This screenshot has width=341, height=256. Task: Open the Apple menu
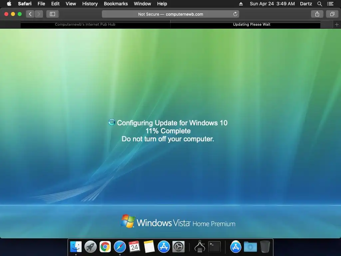pyautogui.click(x=9, y=4)
